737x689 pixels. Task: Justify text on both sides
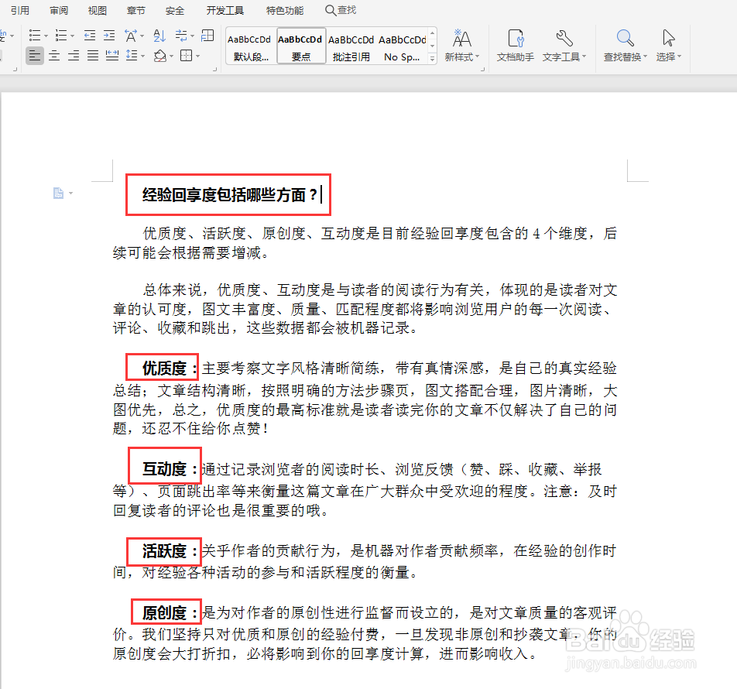coord(93,56)
